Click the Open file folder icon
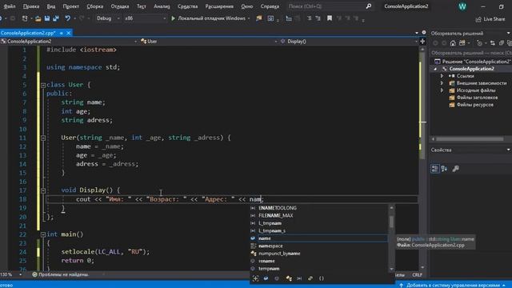The width and height of the screenshot is (512, 288). click(38, 18)
